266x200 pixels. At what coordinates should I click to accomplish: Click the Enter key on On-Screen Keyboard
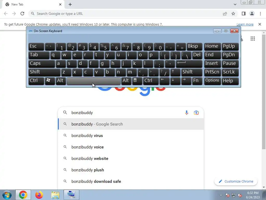click(189, 64)
